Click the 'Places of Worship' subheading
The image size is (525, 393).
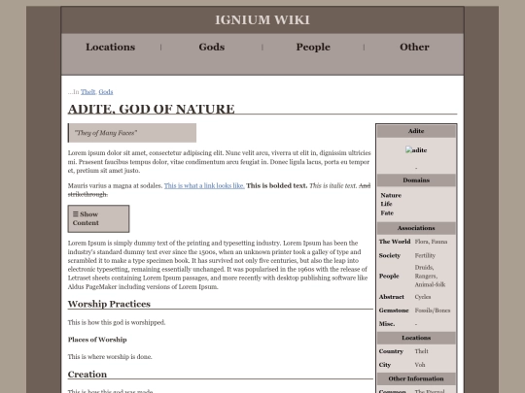[x=97, y=340]
